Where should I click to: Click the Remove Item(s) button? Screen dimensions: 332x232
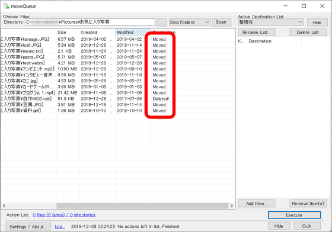click(x=308, y=204)
